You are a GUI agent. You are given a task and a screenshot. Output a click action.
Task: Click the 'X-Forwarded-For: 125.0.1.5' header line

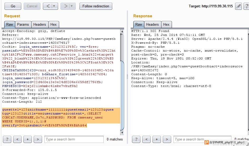coord(29,90)
